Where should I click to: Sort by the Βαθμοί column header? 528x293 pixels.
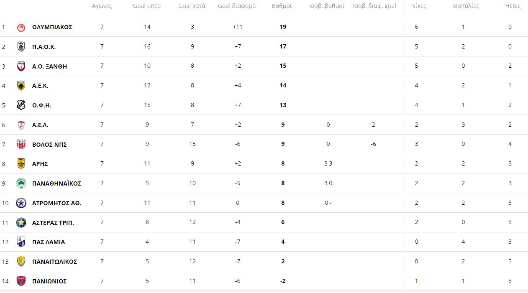coord(282,6)
